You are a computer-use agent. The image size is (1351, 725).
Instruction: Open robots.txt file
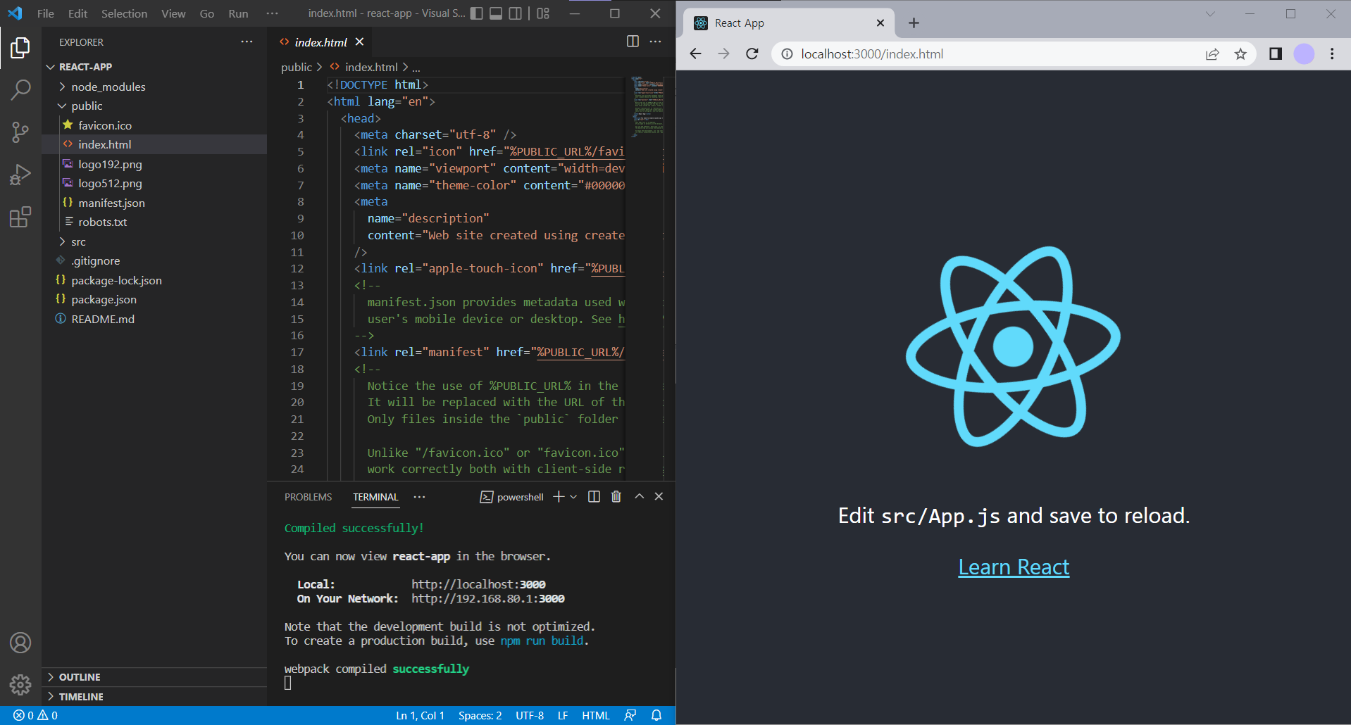click(154, 222)
